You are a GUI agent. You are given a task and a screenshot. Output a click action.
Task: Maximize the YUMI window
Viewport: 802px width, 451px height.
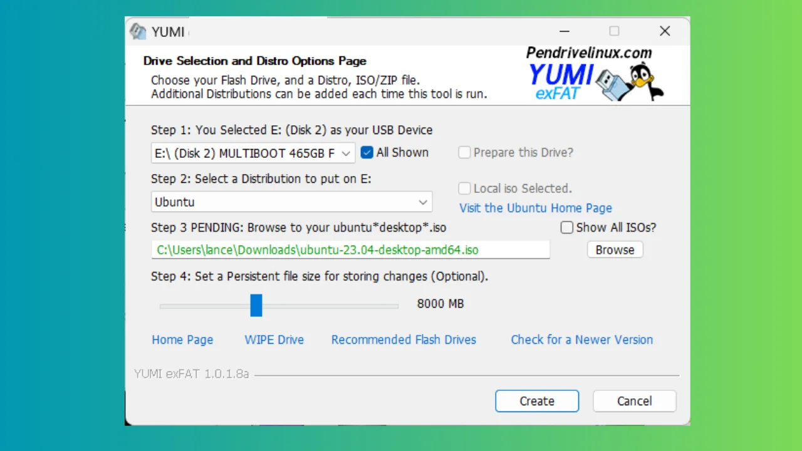pyautogui.click(x=615, y=31)
